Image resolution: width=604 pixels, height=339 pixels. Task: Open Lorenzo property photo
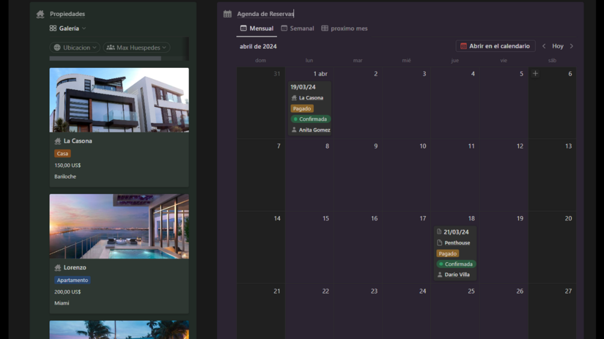point(119,226)
